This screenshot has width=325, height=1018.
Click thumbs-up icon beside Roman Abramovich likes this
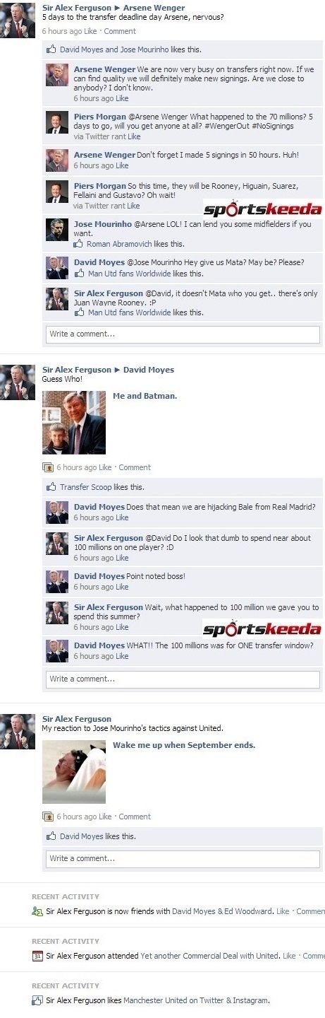pyautogui.click(x=79, y=243)
